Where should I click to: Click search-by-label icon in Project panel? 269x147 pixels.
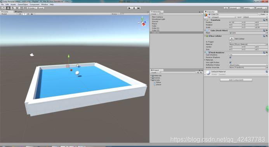[201, 73]
